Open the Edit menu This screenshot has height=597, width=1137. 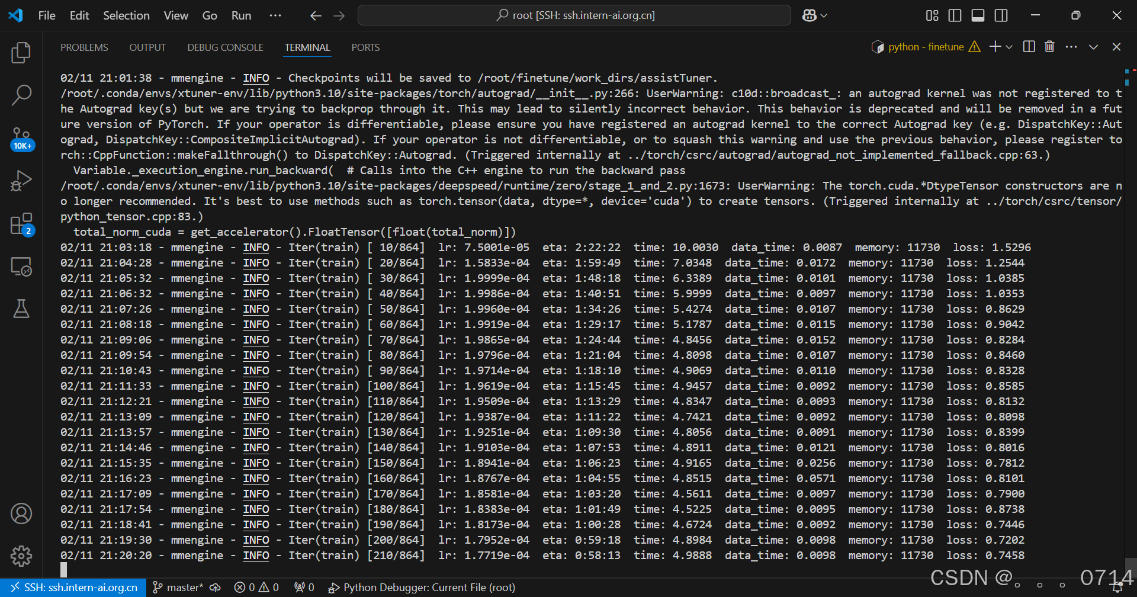click(79, 15)
